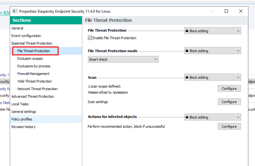Maximize the Properties window
This screenshot has width=255, height=166.
(226, 11)
